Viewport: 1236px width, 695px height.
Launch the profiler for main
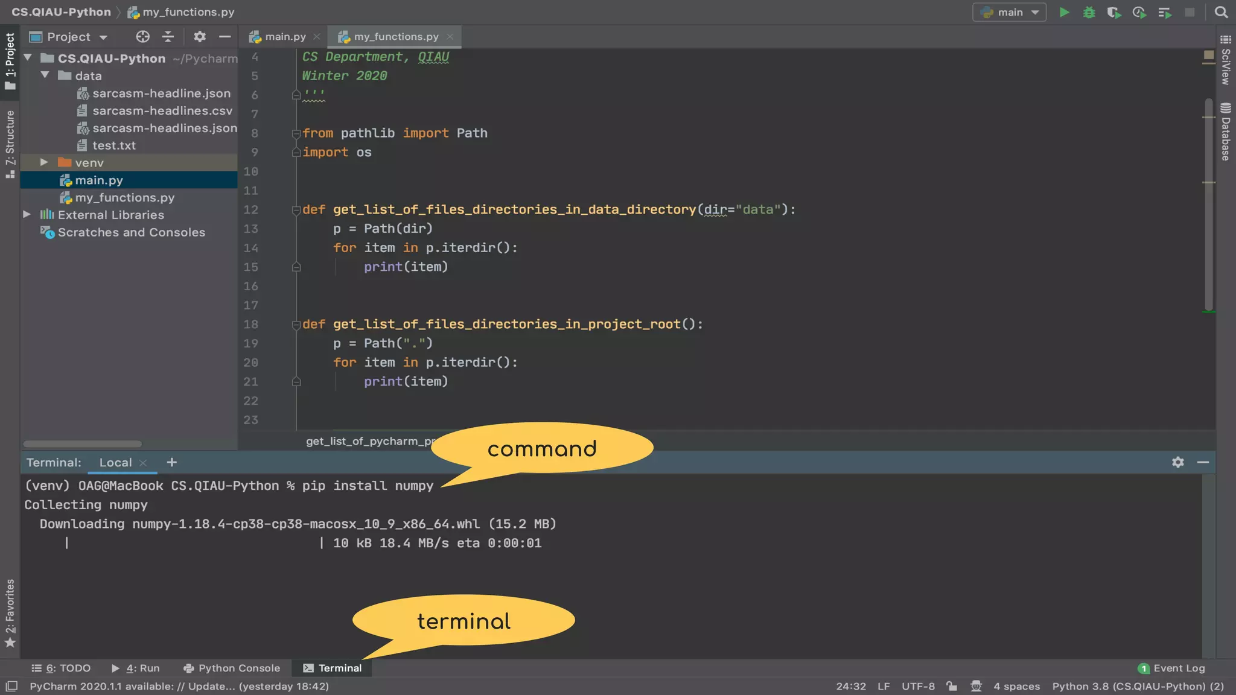click(x=1139, y=12)
